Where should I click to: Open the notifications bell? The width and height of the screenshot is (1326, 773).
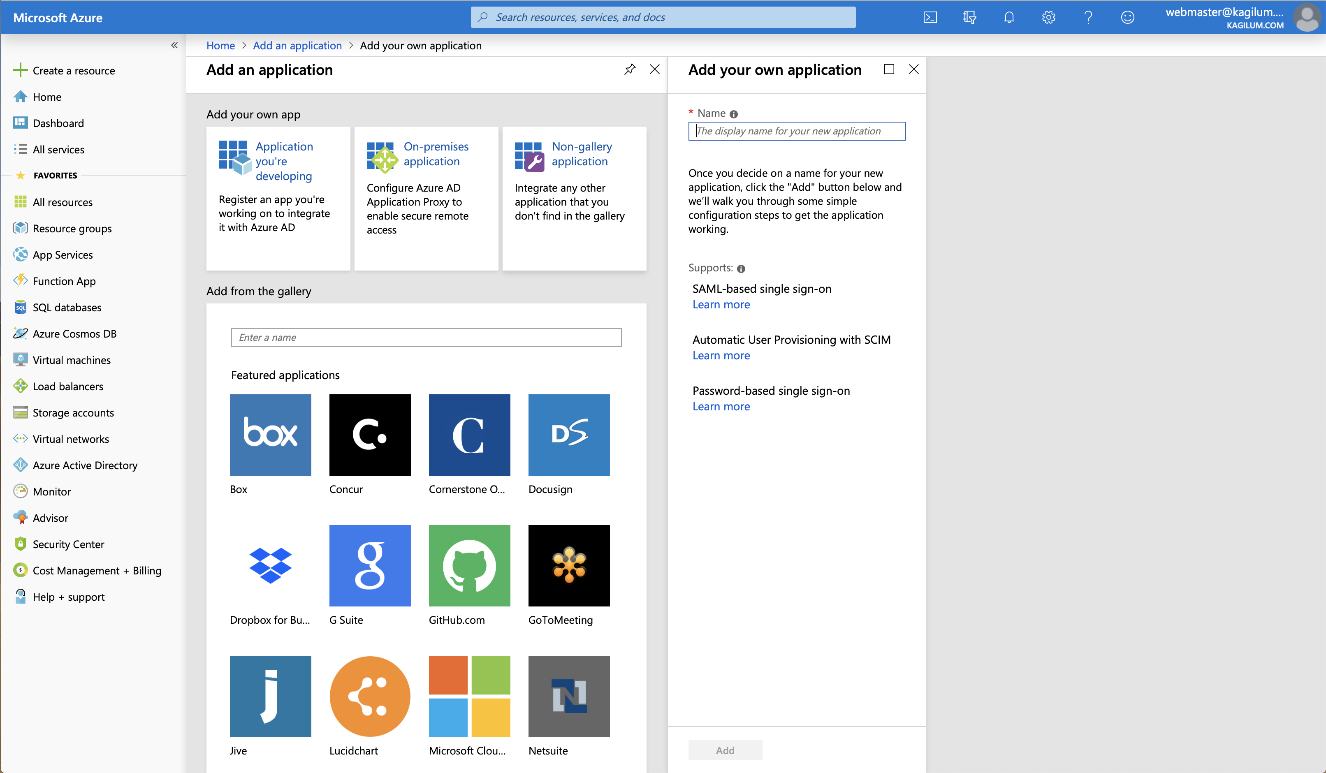point(1009,17)
